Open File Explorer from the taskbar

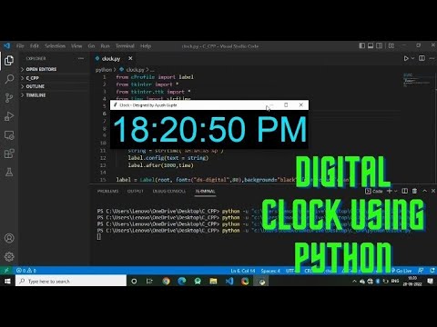[213, 282]
